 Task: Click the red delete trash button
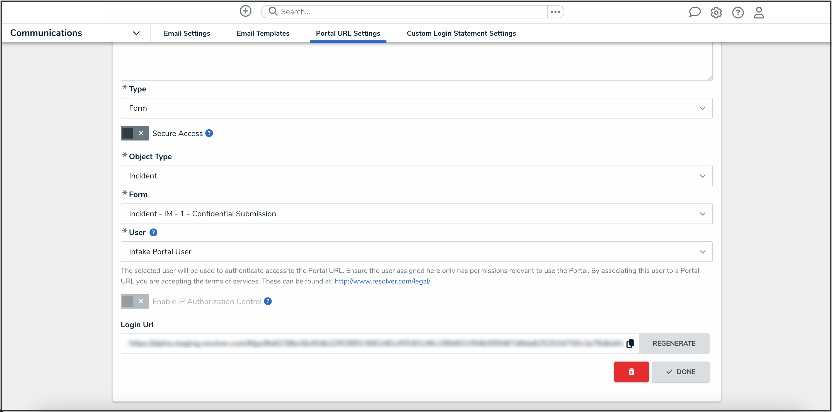631,372
